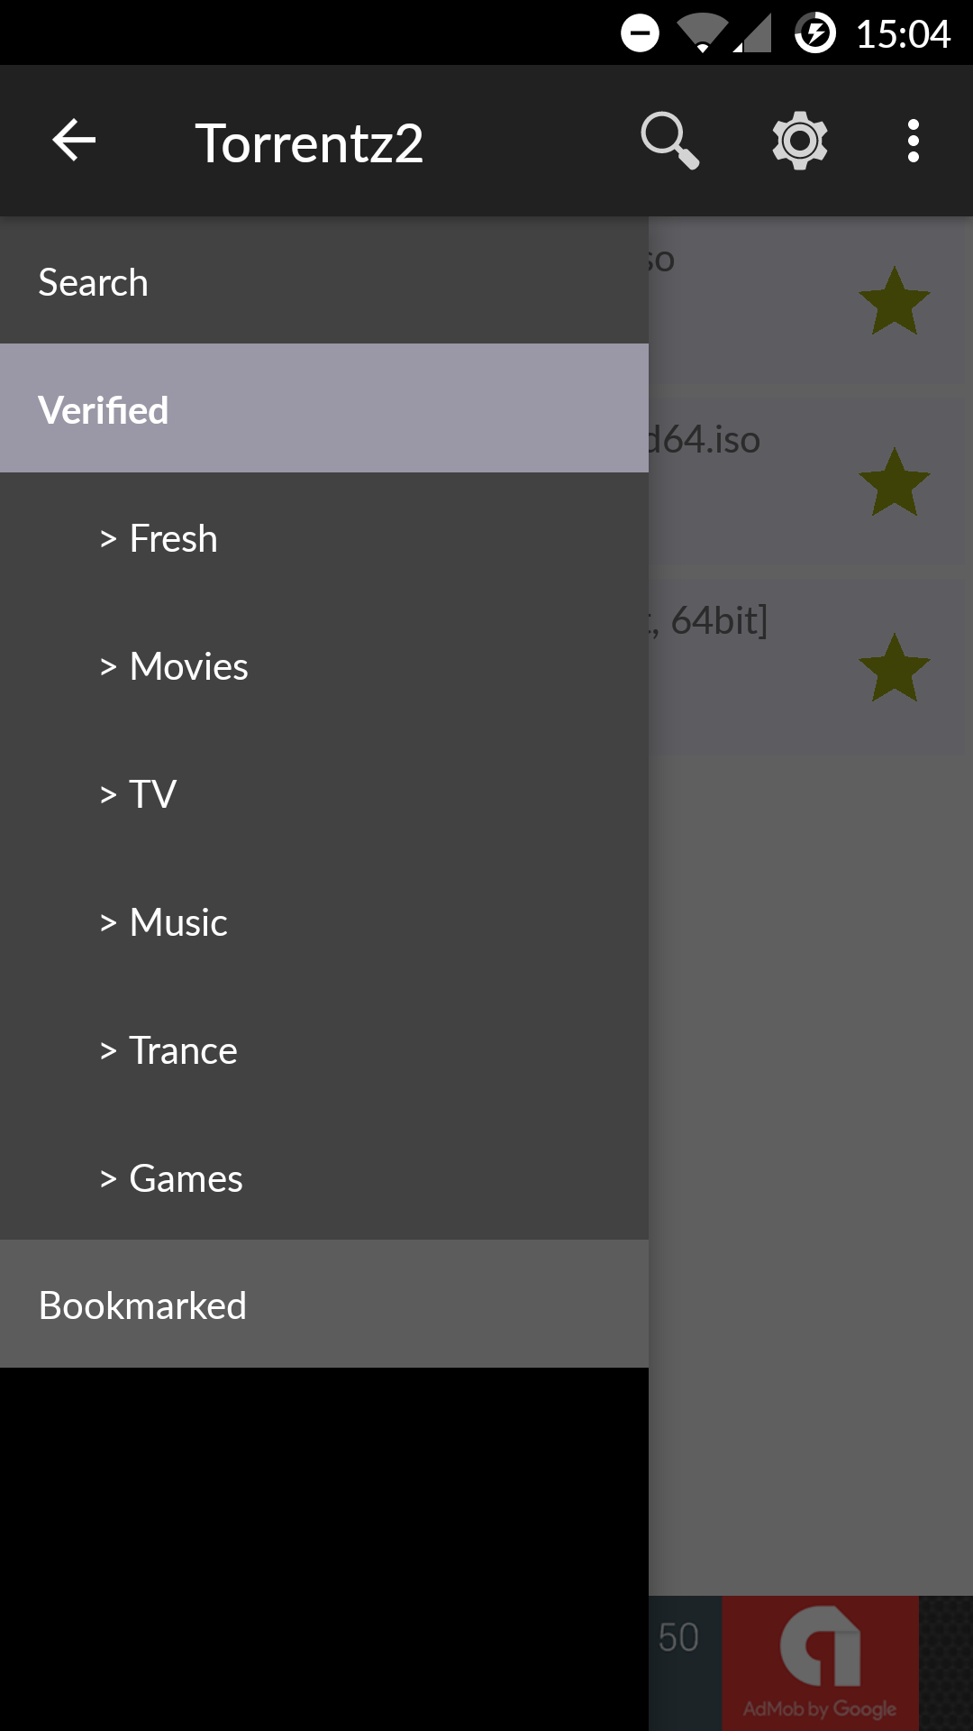The width and height of the screenshot is (973, 1731).
Task: Open the three-dot overflow menu
Action: (914, 141)
